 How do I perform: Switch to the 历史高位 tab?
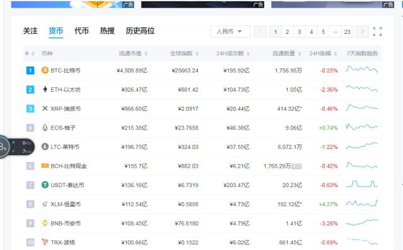pyautogui.click(x=140, y=31)
